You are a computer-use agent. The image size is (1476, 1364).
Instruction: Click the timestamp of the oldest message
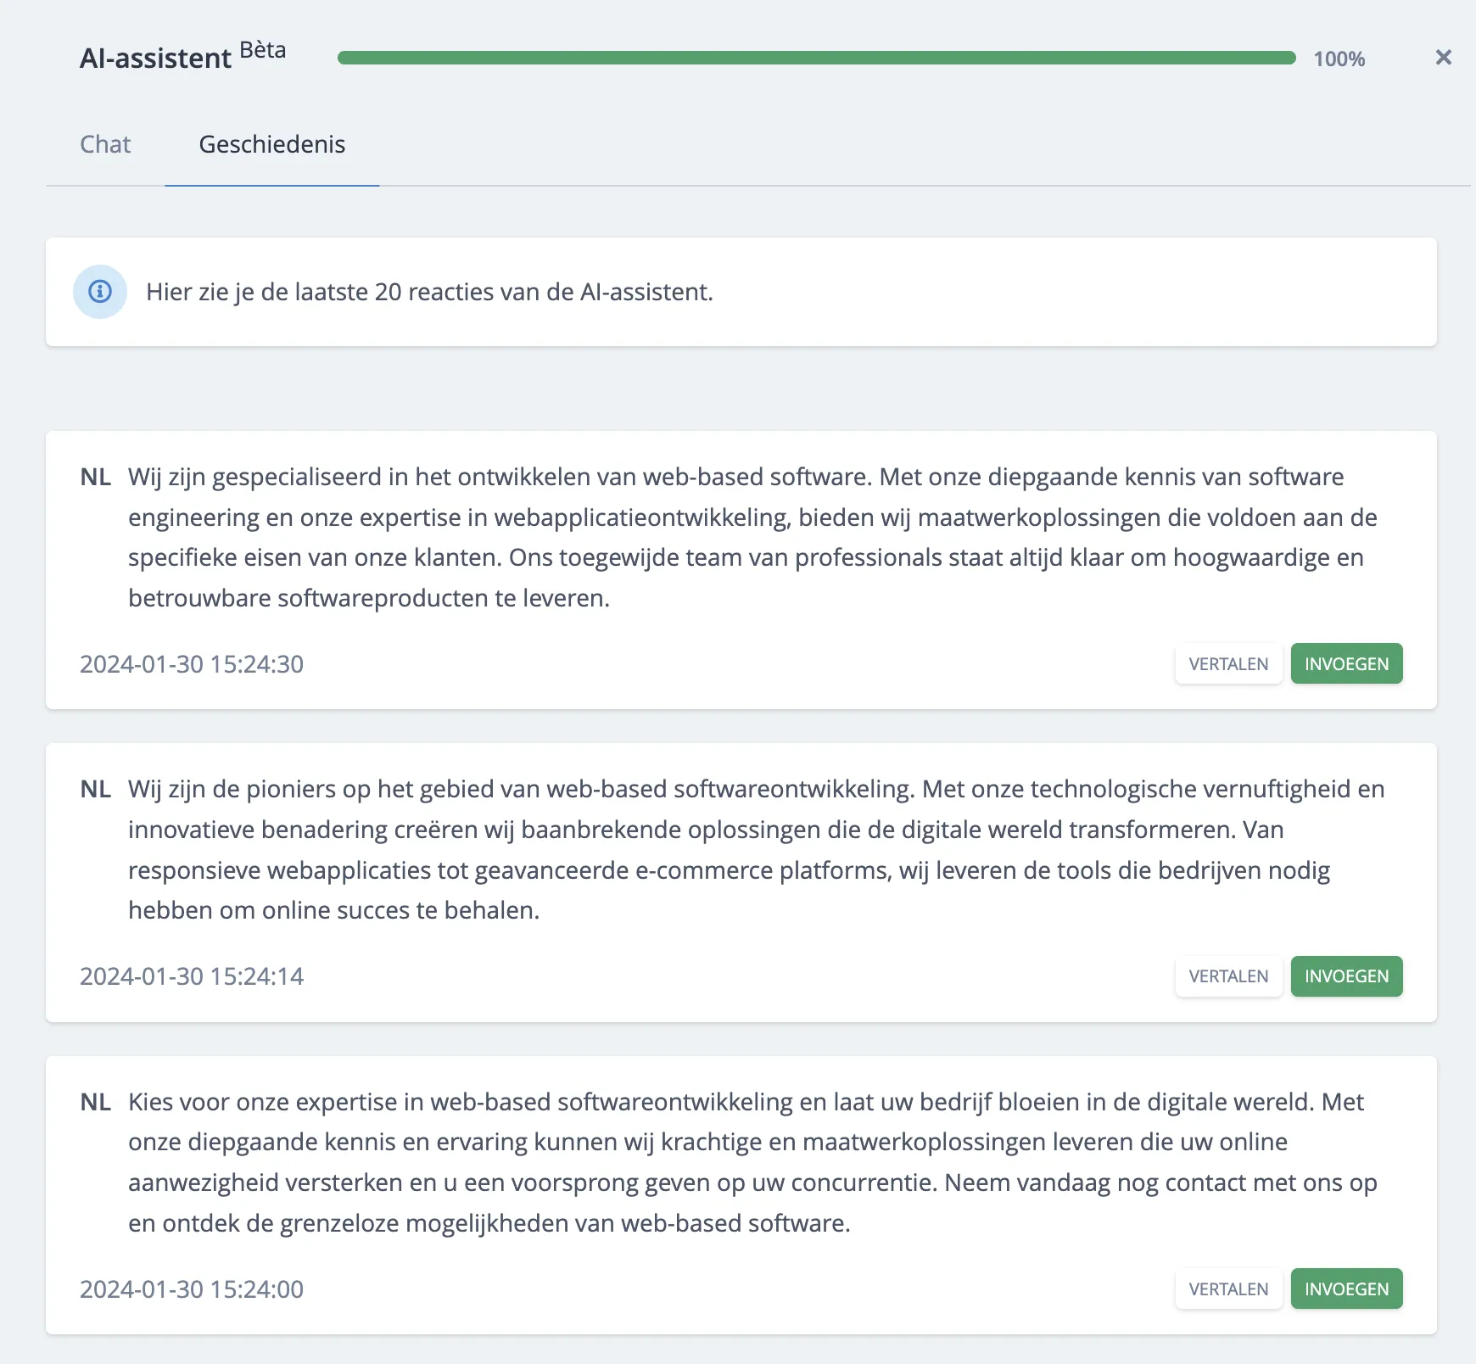(x=191, y=1289)
